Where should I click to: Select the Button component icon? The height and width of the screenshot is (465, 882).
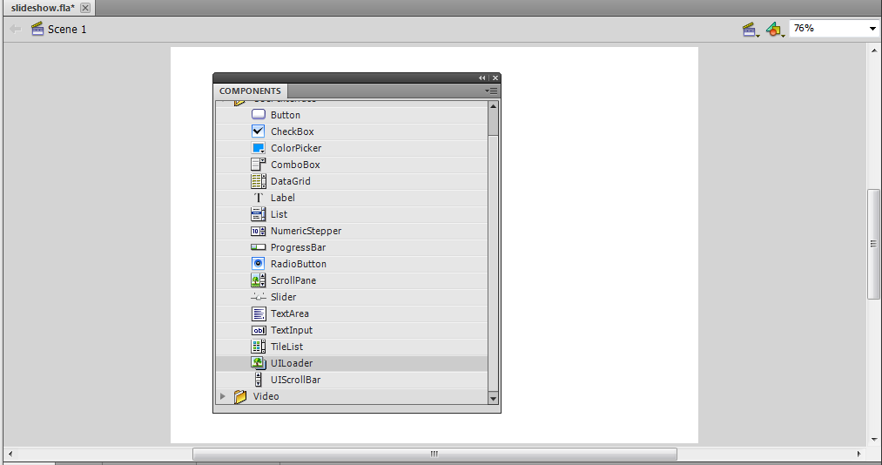coord(259,115)
